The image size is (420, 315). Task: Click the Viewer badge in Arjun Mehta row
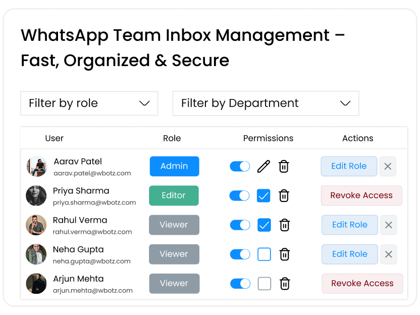pos(174,283)
